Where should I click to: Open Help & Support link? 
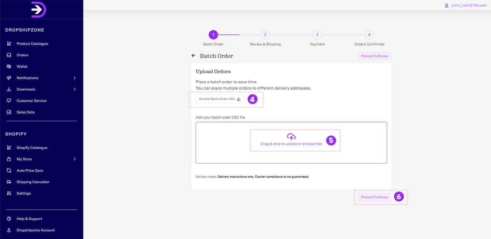[29, 219]
